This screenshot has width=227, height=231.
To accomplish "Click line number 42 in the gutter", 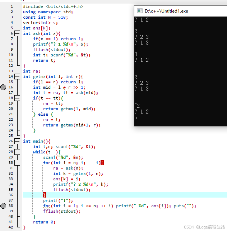I will point(11,227).
